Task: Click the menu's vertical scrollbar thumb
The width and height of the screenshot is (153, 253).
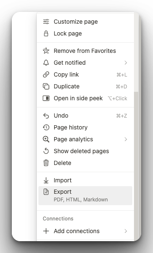Action: click(x=136, y=166)
